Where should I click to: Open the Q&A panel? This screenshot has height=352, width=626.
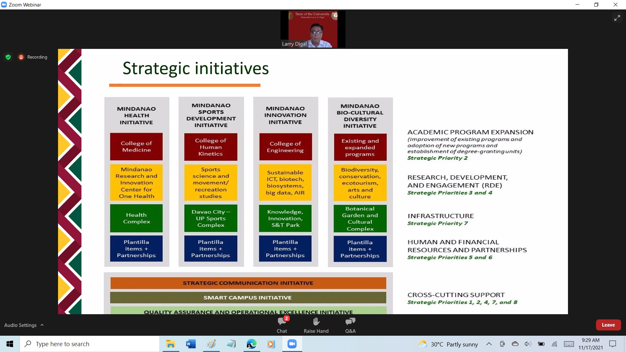click(350, 325)
